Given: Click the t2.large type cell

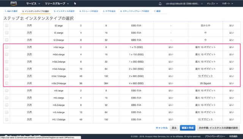Looking at the screenshot, I should (x=58, y=26).
